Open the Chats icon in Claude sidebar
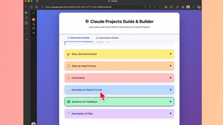 pos(33,24)
